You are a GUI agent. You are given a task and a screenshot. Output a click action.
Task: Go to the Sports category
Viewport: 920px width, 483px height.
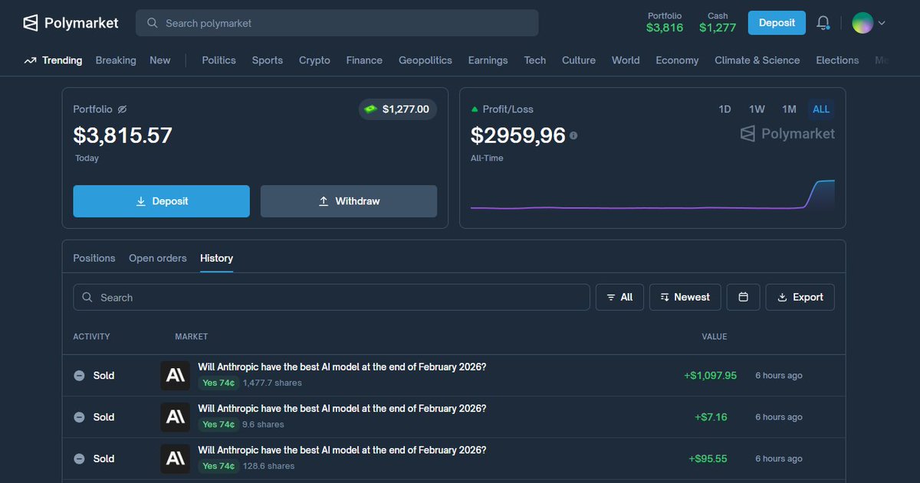268,60
